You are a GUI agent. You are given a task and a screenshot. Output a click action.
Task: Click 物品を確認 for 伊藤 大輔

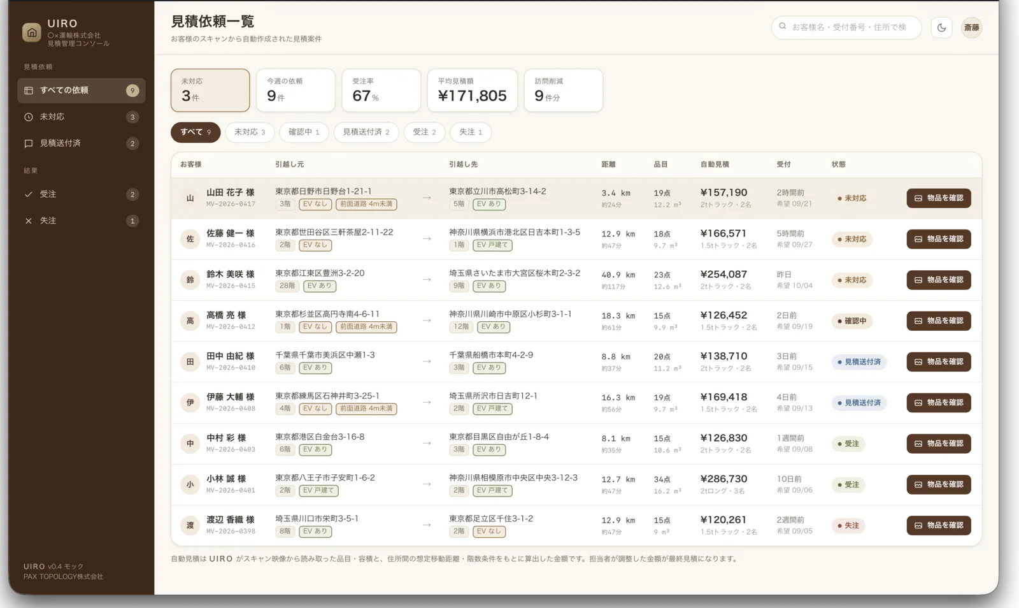[x=939, y=402]
